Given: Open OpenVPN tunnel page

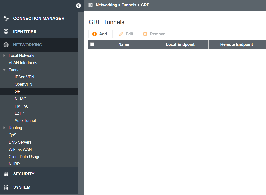Looking at the screenshot, I should click(23, 84).
